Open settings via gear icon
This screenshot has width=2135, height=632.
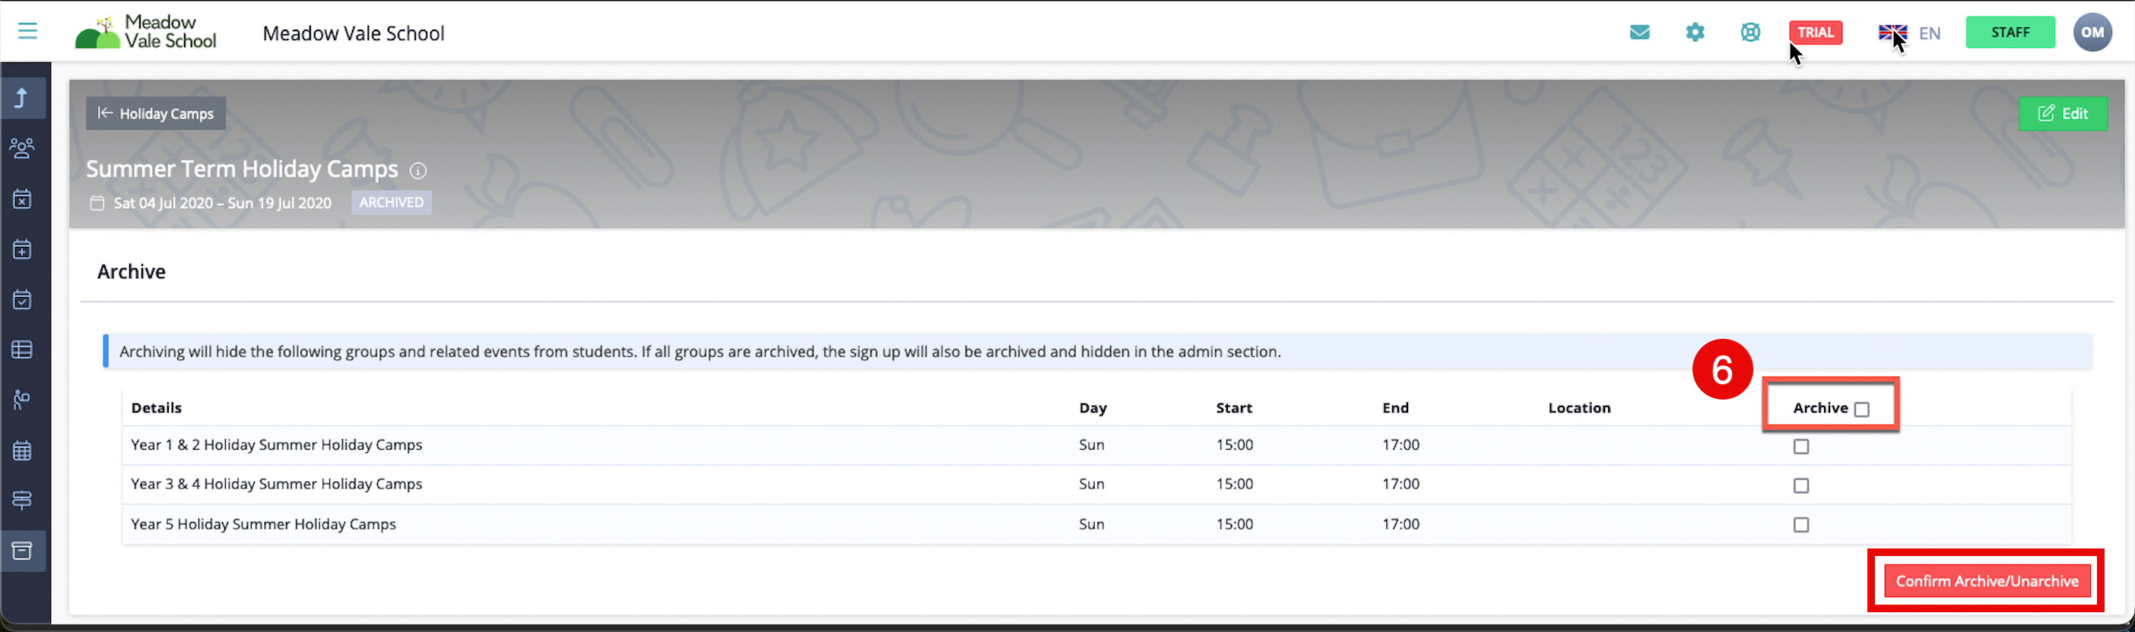tap(1695, 33)
